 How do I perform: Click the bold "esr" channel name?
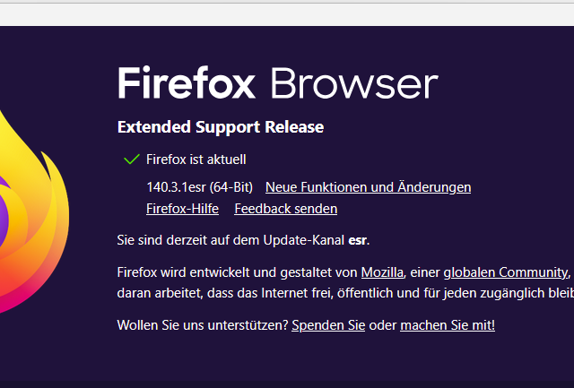point(358,240)
